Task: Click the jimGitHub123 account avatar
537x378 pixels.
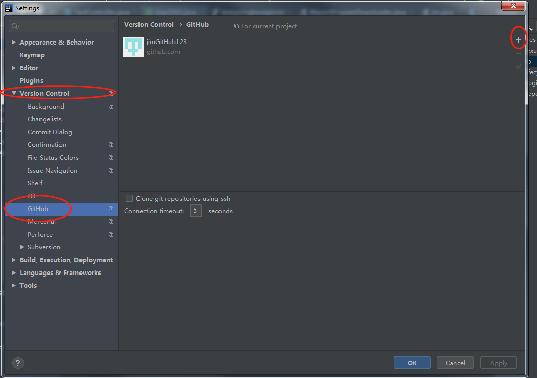Action: tap(133, 47)
